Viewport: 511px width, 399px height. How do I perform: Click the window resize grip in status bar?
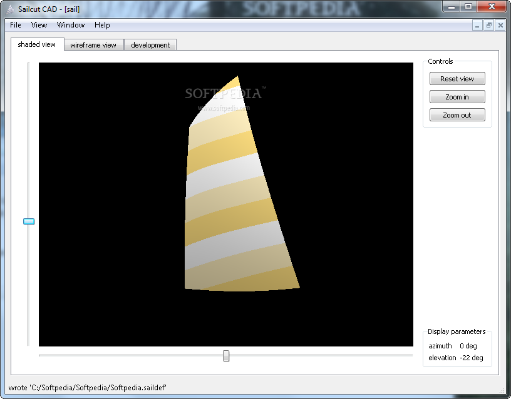point(502,390)
